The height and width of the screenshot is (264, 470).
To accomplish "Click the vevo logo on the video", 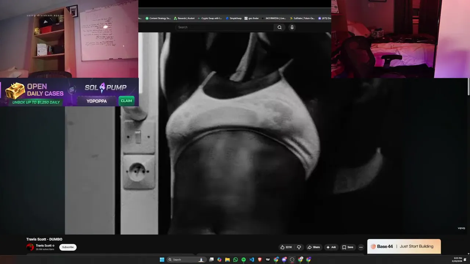I will [x=461, y=228].
